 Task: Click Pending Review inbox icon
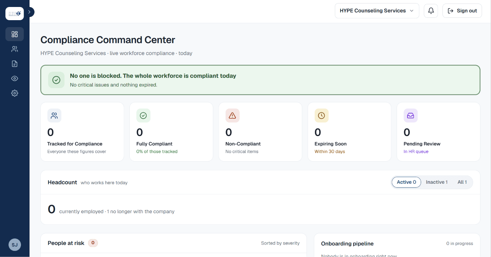point(411,116)
